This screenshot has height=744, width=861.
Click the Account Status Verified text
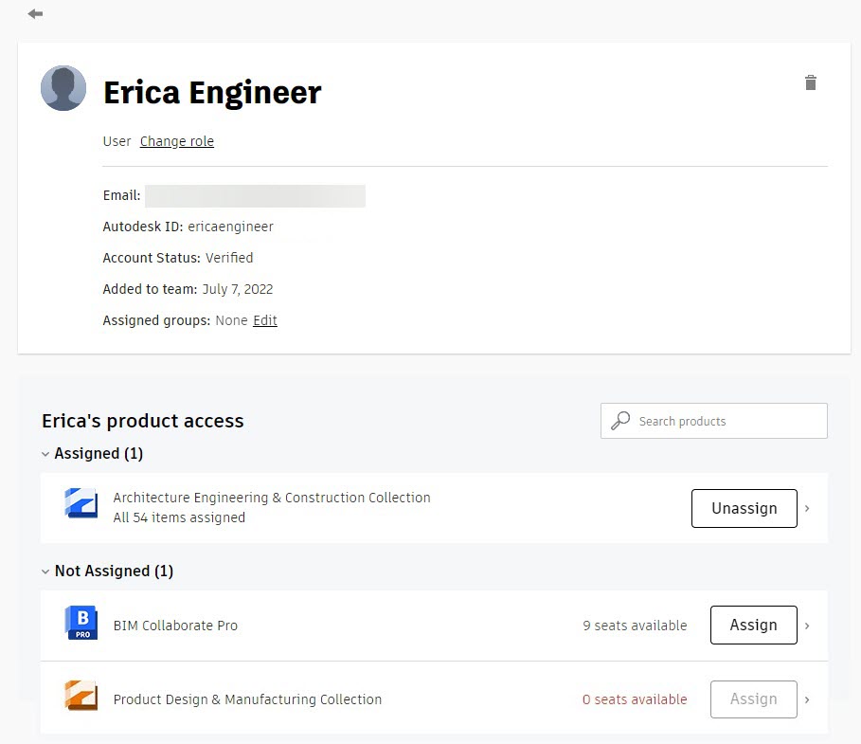click(229, 258)
